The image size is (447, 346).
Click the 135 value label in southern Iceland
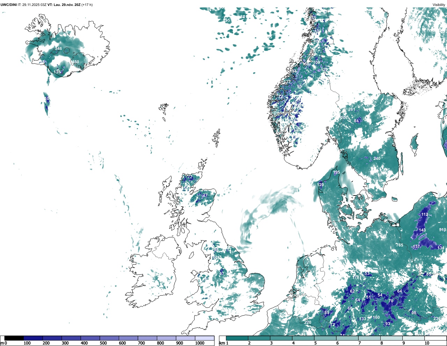tap(57, 72)
